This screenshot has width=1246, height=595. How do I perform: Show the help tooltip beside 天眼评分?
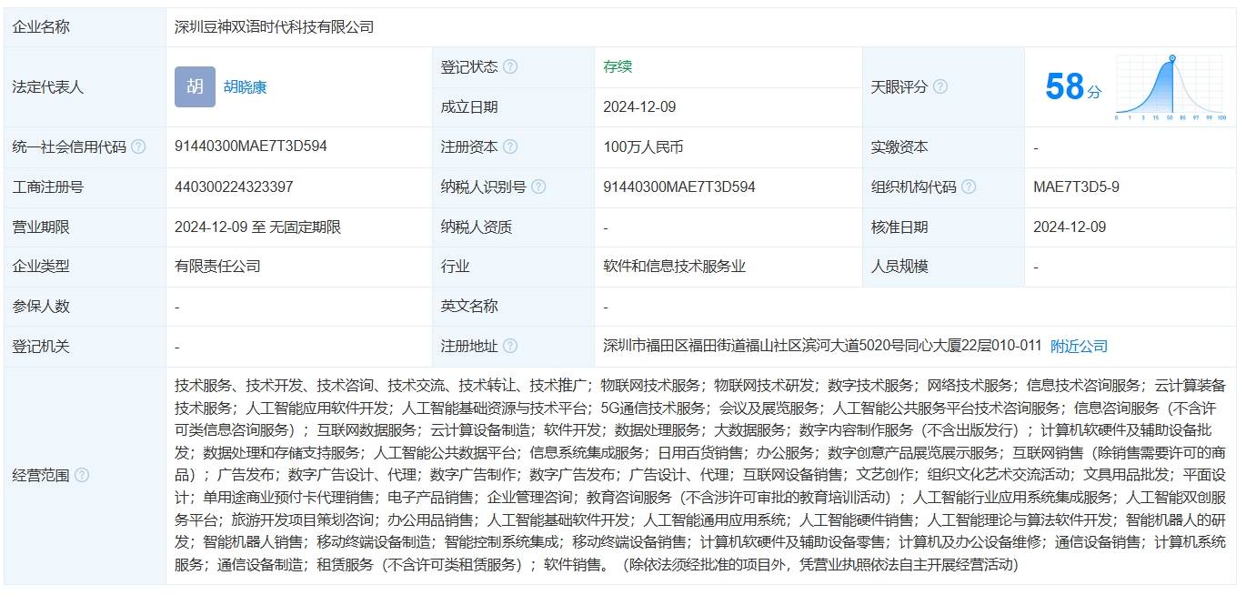point(940,86)
